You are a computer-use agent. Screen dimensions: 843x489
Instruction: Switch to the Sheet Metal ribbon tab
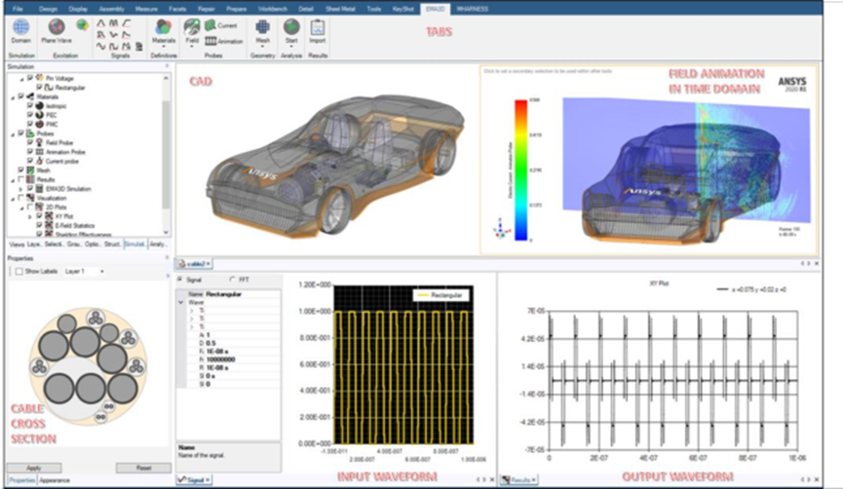point(340,9)
